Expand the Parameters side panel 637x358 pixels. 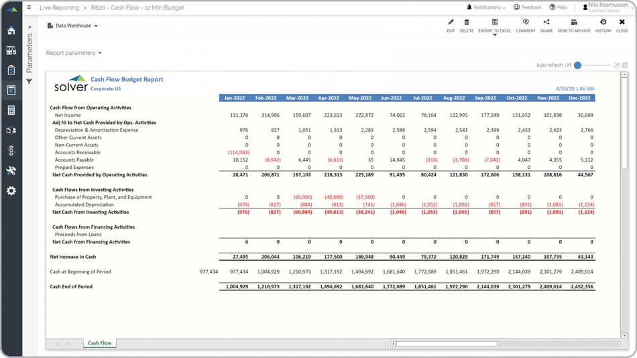[30, 27]
